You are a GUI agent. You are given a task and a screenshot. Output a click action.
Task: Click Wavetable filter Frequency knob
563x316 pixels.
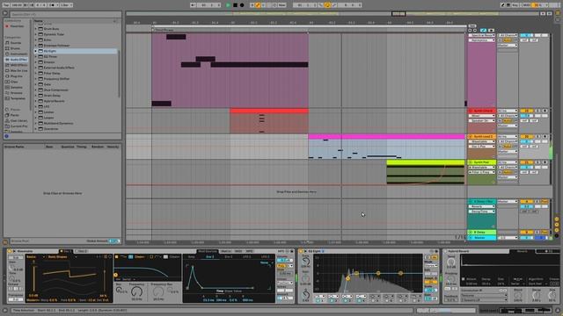pyautogui.click(x=137, y=291)
